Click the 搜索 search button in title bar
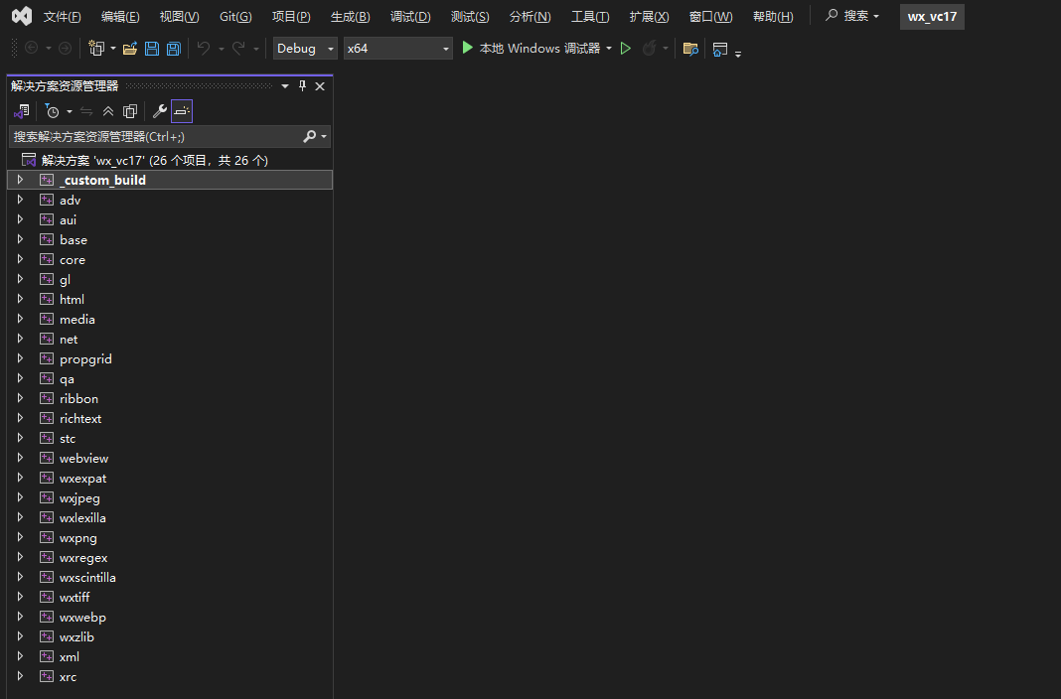 tap(852, 16)
